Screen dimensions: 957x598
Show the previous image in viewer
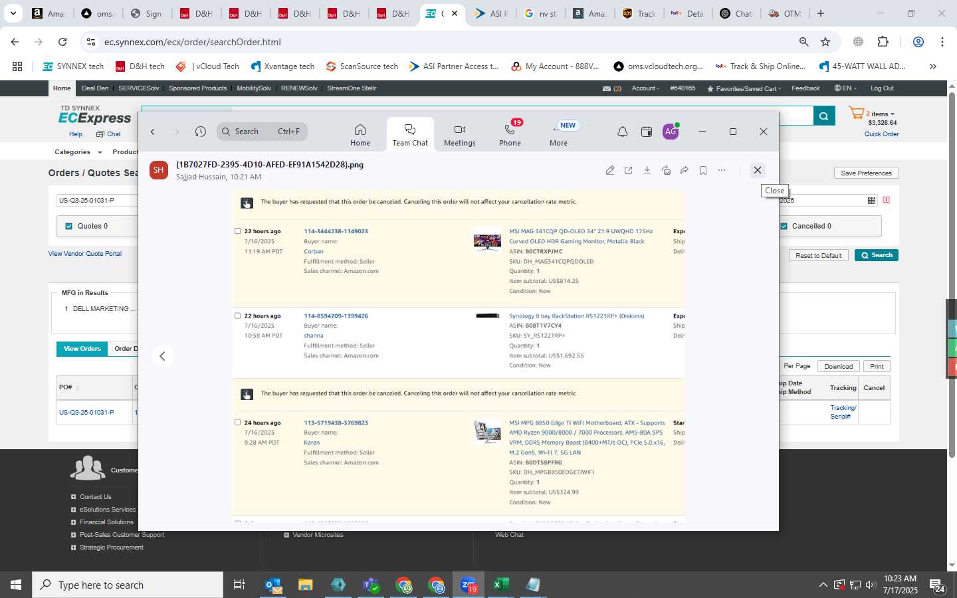pyautogui.click(x=162, y=356)
